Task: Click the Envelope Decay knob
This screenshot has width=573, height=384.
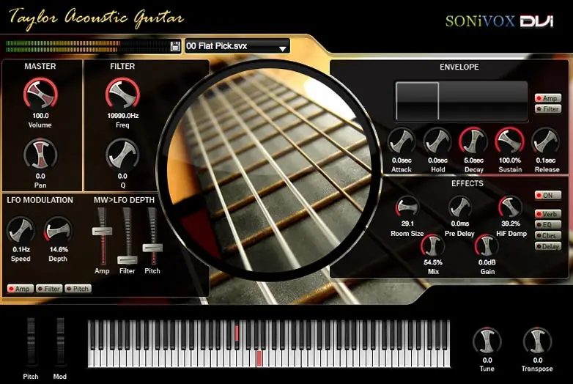Action: (x=473, y=141)
